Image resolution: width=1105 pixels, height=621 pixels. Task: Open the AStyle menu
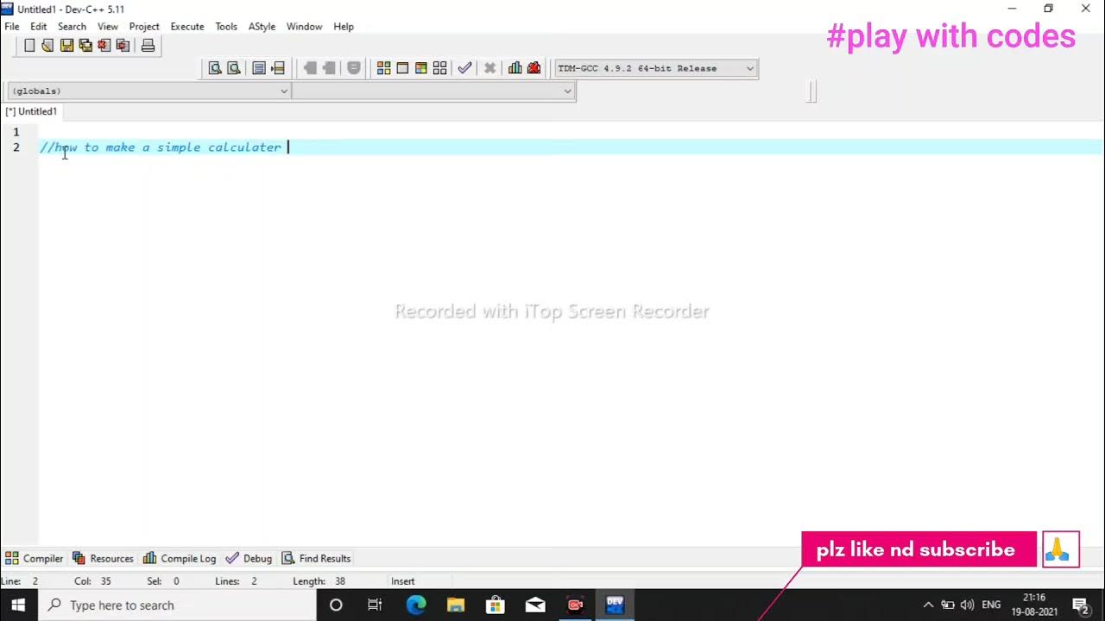(262, 27)
